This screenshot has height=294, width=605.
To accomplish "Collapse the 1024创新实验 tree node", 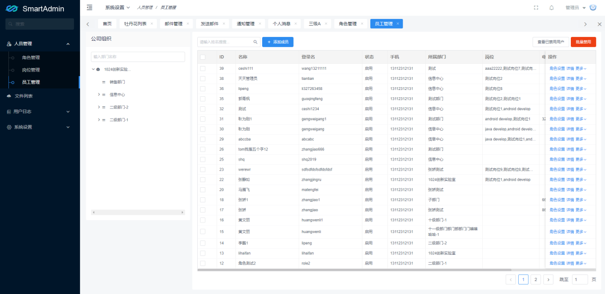I will pyautogui.click(x=93, y=70).
